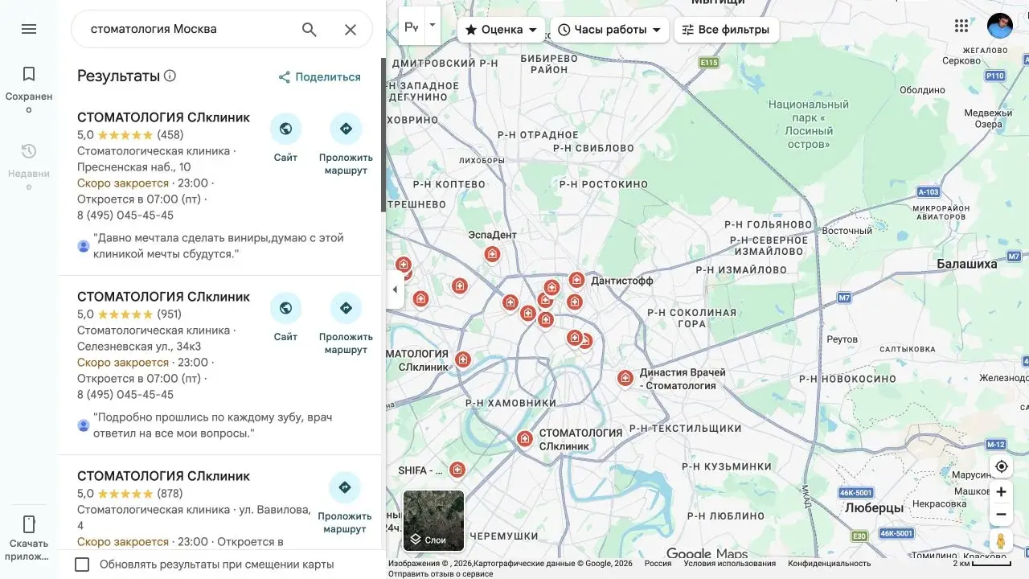The image size is (1029, 579).
Task: Click the download app phone icon
Action: [x=29, y=524]
